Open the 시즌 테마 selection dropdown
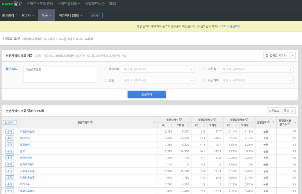The width and height of the screenshot is (302, 194). click(x=257, y=80)
